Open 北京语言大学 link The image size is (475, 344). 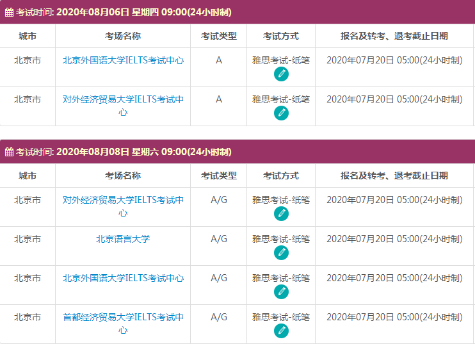[x=123, y=239]
